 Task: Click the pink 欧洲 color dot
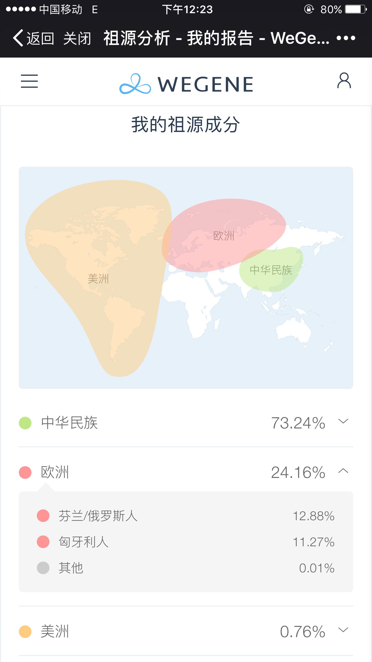pos(25,473)
